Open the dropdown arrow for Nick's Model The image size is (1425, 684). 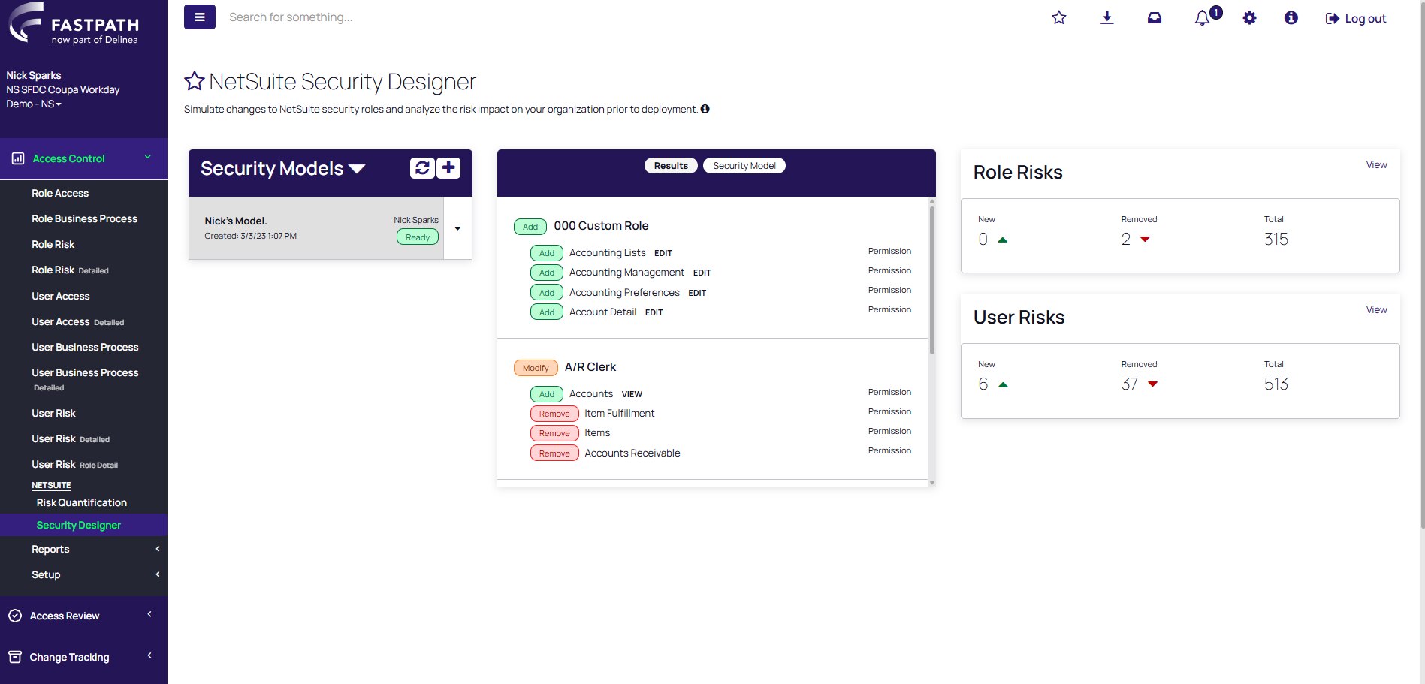pyautogui.click(x=457, y=228)
